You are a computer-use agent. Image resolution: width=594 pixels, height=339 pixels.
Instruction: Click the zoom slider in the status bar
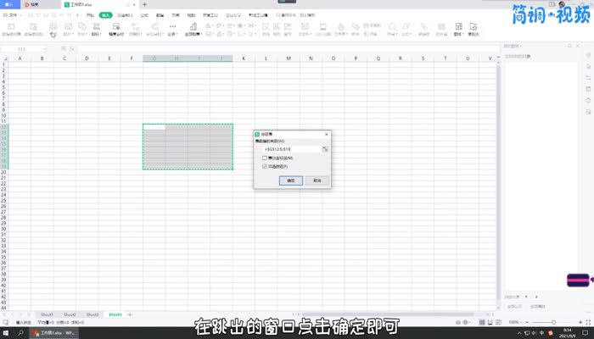(x=547, y=323)
